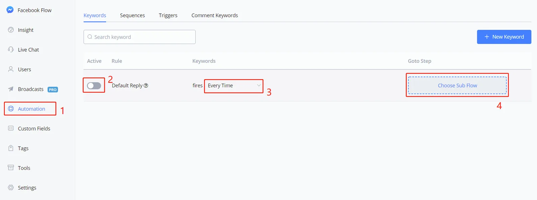Click the Choose Sub Flow button

click(457, 86)
